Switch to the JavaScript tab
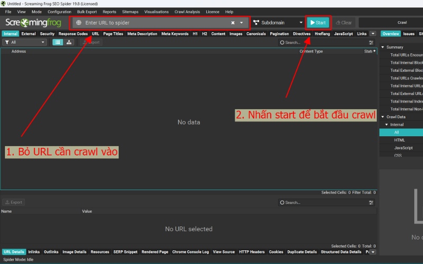This screenshot has height=264, width=423. pyautogui.click(x=343, y=34)
